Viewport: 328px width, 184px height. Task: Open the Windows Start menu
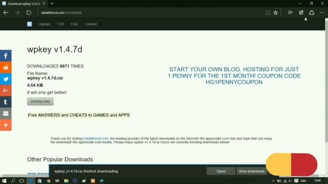(4, 181)
